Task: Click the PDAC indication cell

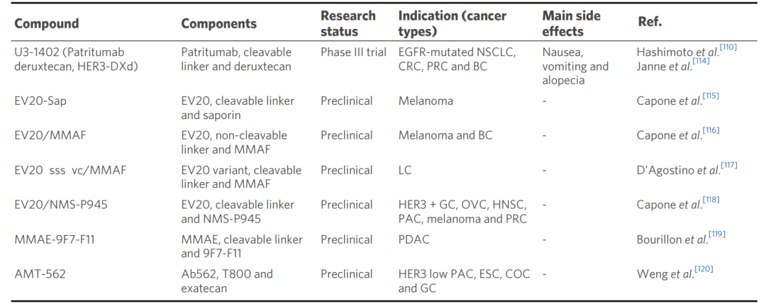Action: [413, 239]
